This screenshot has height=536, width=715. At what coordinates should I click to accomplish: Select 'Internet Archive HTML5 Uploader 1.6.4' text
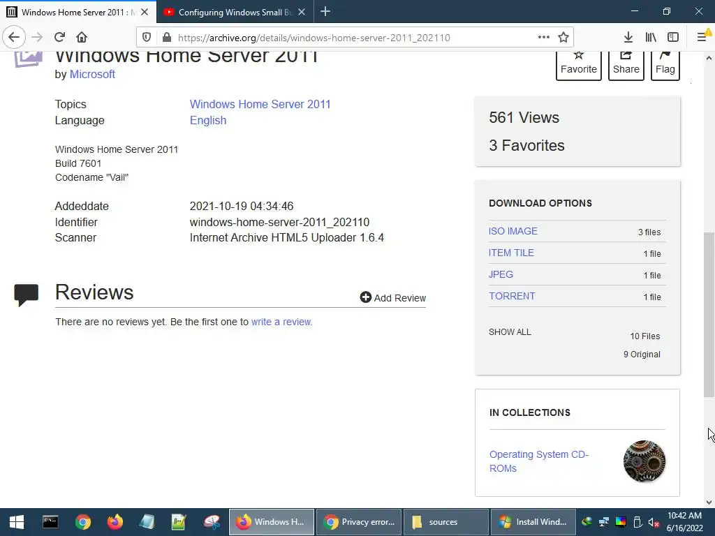pyautogui.click(x=287, y=237)
